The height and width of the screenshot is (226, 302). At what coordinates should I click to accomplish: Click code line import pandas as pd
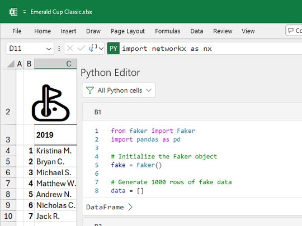tap(145, 140)
